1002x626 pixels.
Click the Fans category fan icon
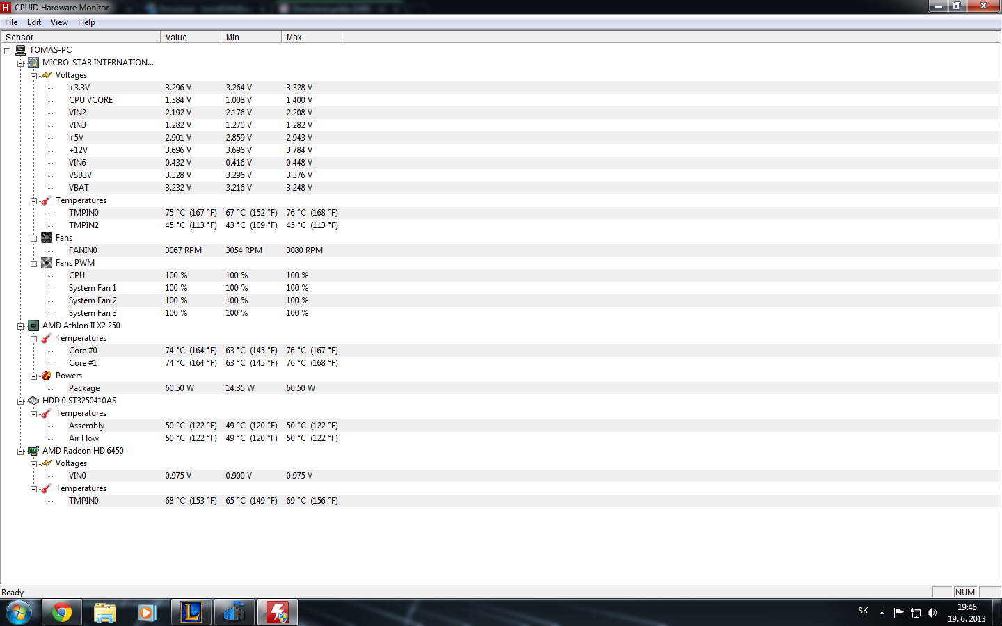47,238
